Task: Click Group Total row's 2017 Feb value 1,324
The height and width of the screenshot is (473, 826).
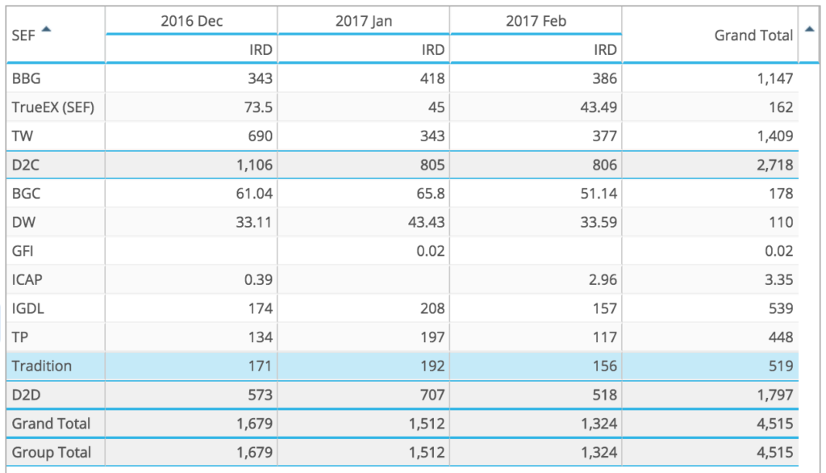Action: 599,453
